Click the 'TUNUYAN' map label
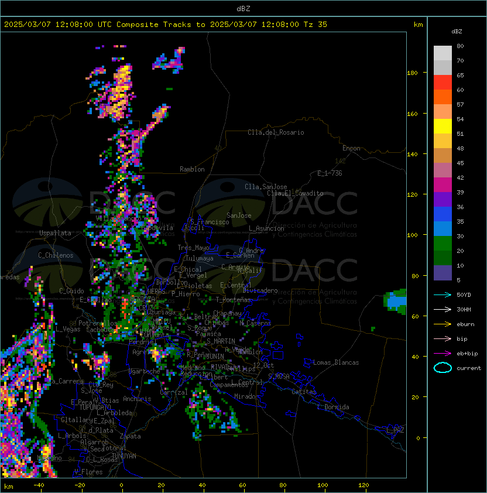Screen dimensions: 487x493 [124, 456]
